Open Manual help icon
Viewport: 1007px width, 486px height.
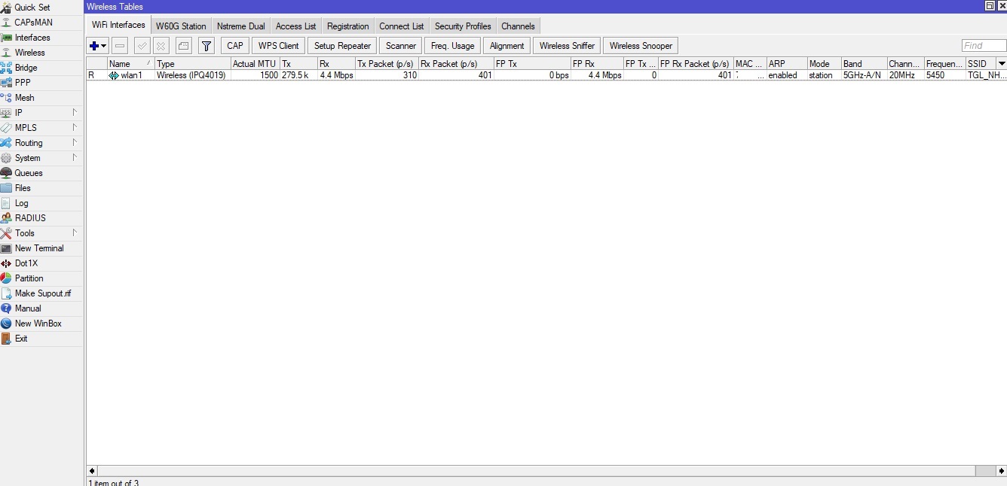6,308
